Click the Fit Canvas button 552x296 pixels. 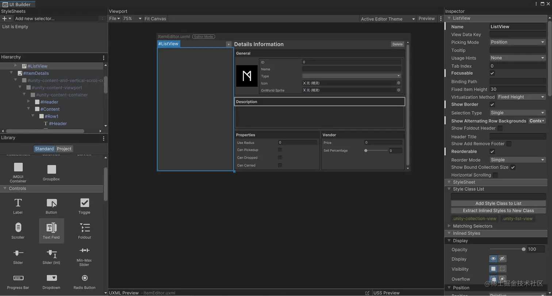155,19
